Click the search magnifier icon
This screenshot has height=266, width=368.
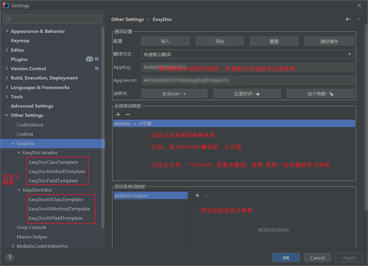pos(8,19)
